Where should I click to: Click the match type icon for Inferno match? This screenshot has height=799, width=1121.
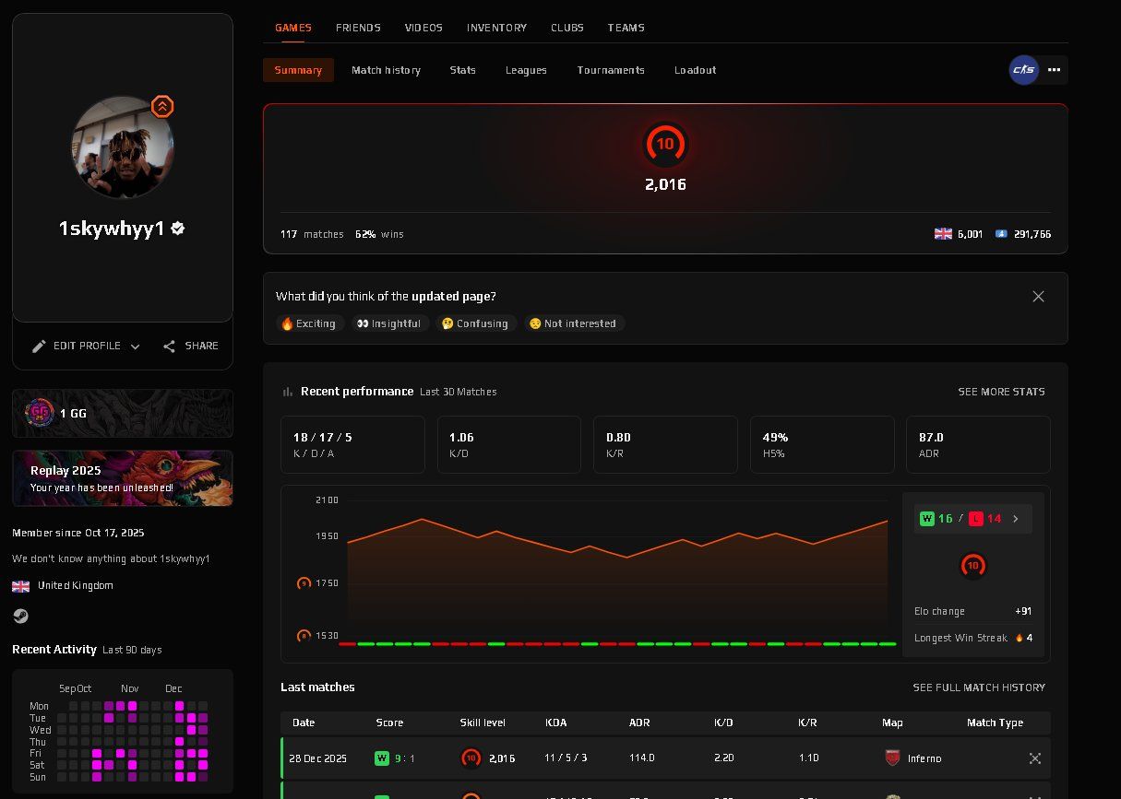1034,758
